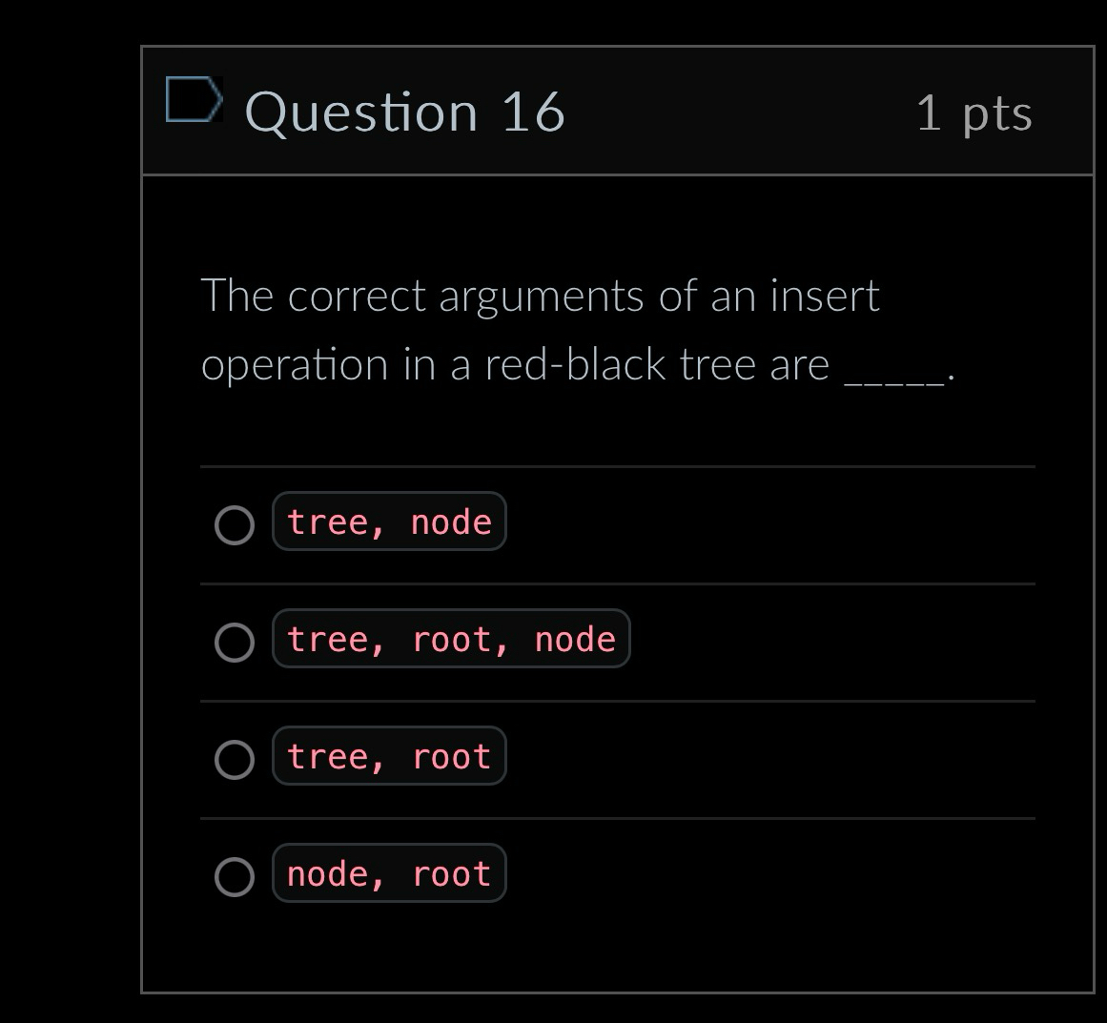
Task: Click the divider above the node, root option
Action: pyautogui.click(x=618, y=816)
